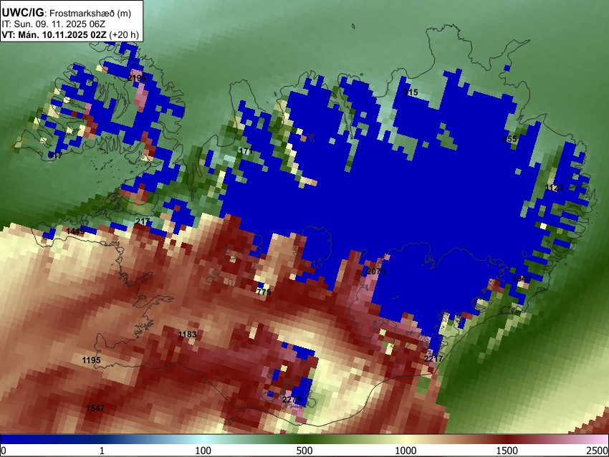
Task: Click the map value '171'
Action: click(246, 151)
